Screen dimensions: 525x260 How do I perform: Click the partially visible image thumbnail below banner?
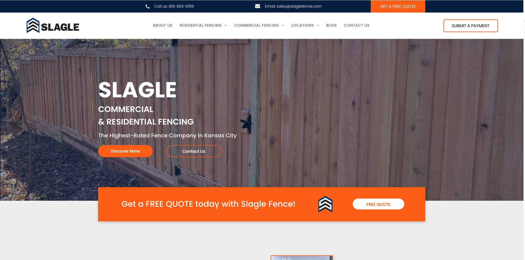point(302,258)
